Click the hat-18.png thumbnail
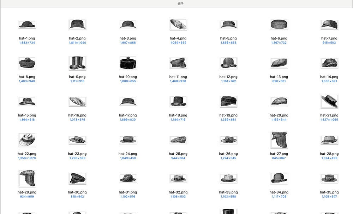Viewport: 353px width, 214px height. (178, 101)
